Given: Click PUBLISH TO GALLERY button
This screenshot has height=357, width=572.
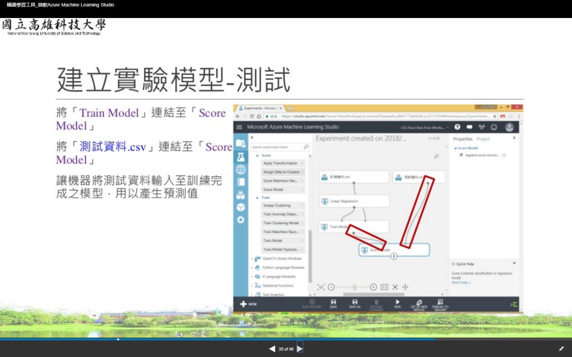Looking at the screenshot, I should pyautogui.click(x=440, y=305).
